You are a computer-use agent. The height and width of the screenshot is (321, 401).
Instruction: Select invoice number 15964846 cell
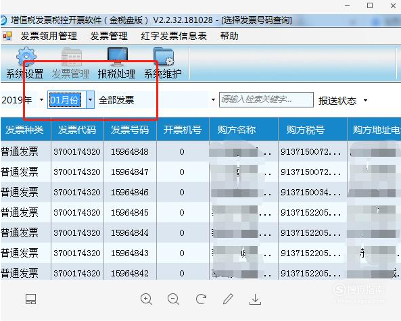[x=130, y=192]
